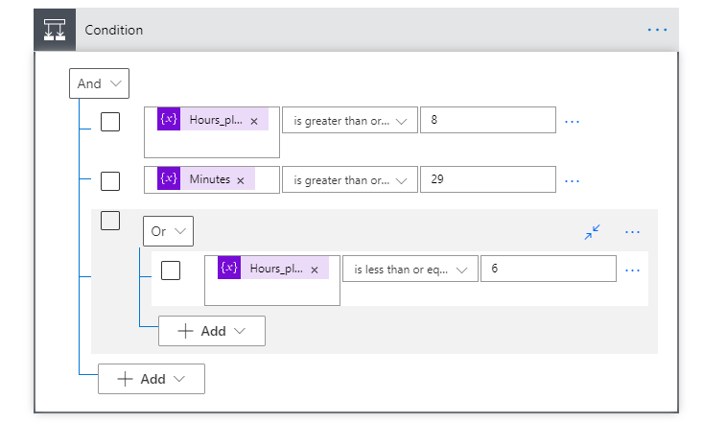Open the And group operator dropdown
The width and height of the screenshot is (703, 423).
pos(99,83)
